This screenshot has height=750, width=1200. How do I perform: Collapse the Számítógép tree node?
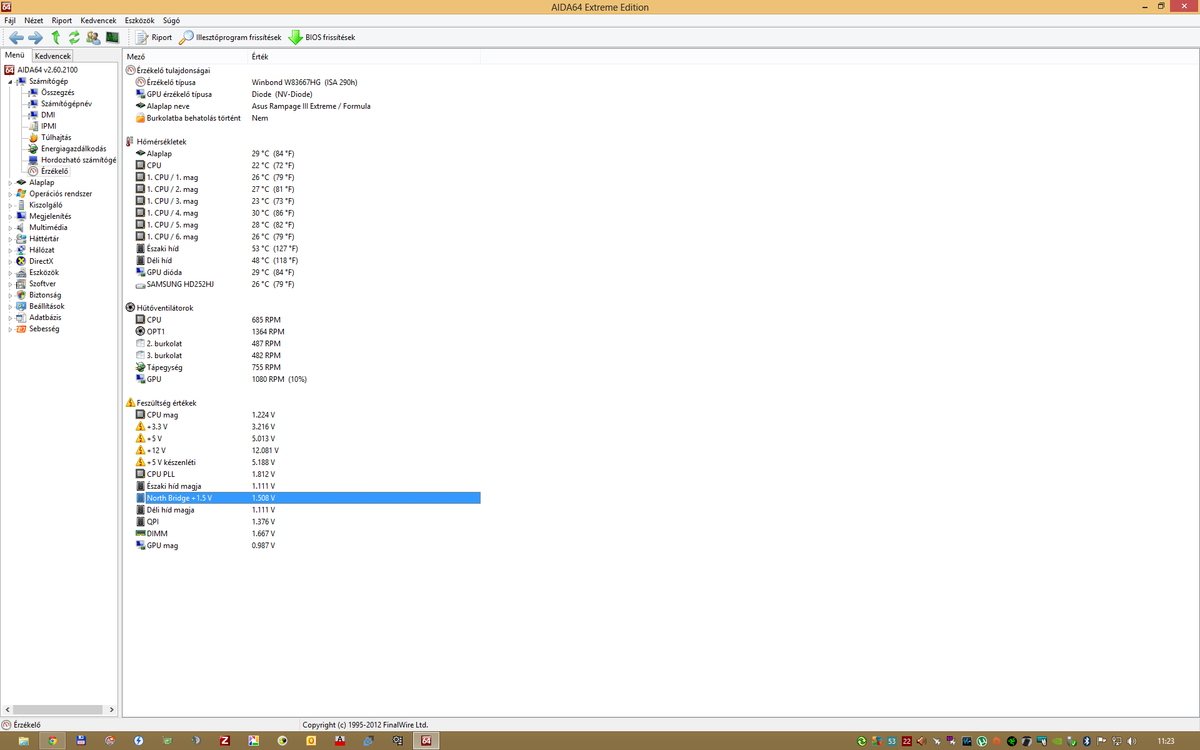click(10, 82)
